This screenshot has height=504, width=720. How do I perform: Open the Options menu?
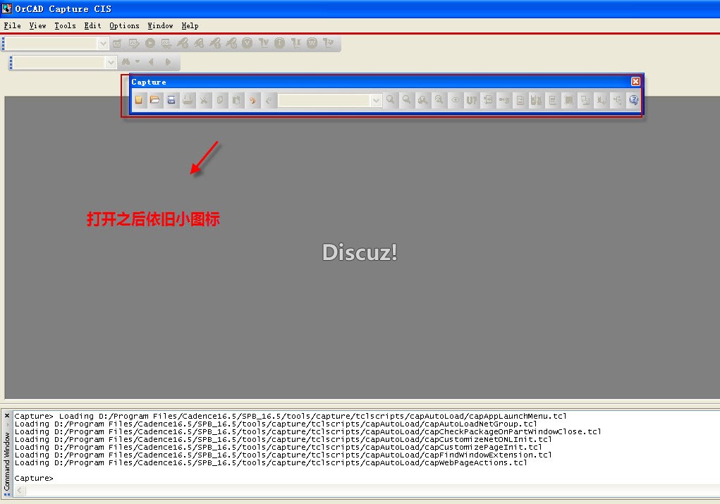click(x=124, y=25)
